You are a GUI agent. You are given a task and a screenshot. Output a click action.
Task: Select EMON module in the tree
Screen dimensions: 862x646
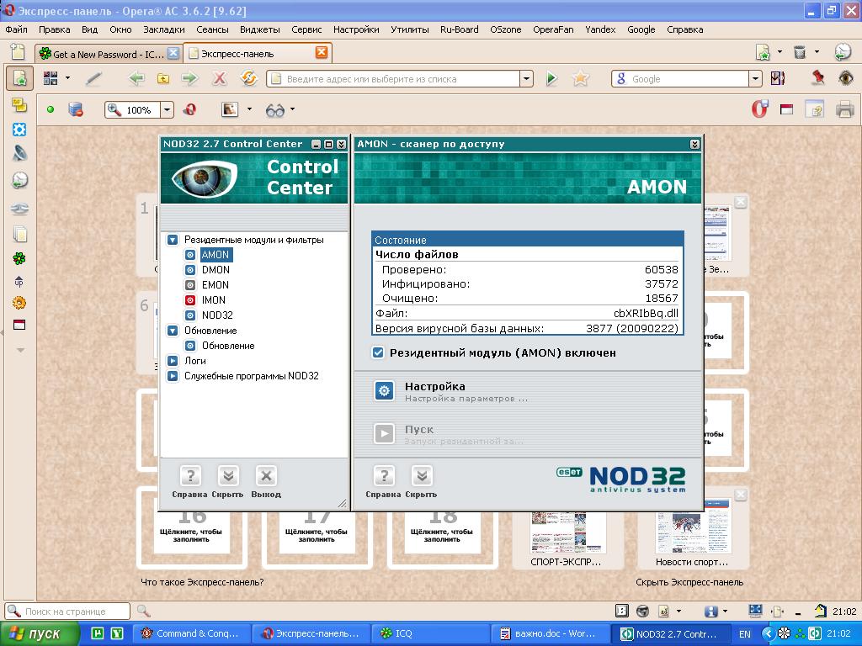click(x=215, y=285)
